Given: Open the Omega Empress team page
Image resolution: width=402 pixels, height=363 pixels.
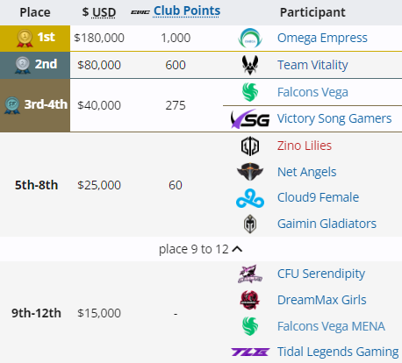Looking at the screenshot, I should (x=322, y=38).
